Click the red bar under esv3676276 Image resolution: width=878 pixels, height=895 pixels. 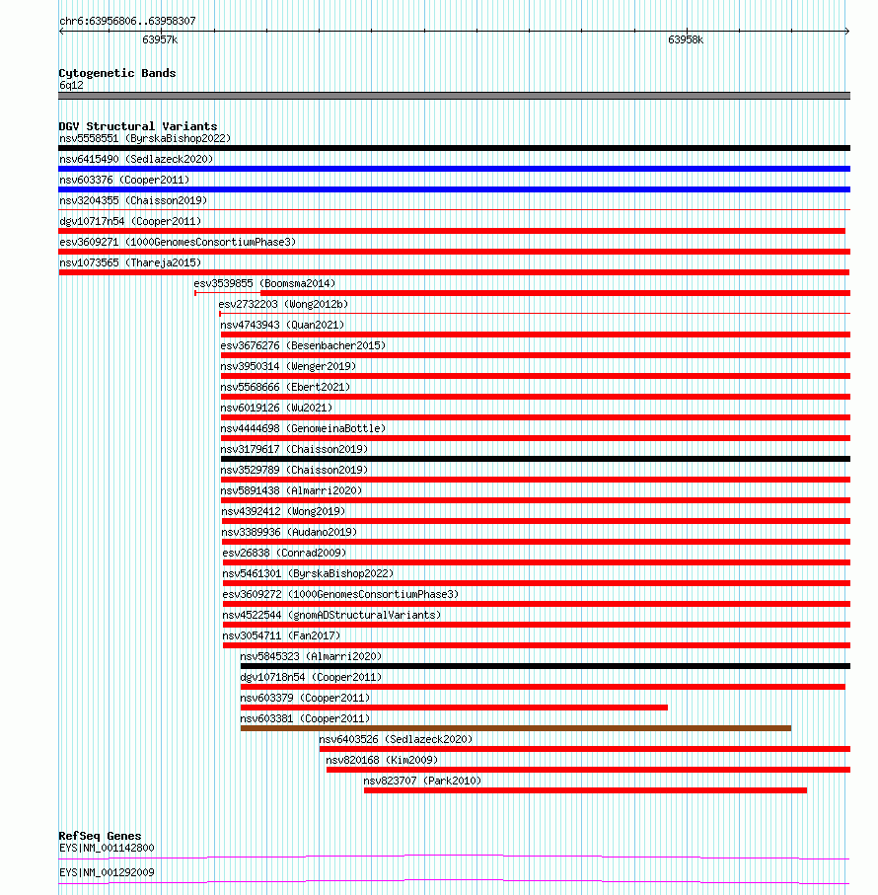(536, 355)
